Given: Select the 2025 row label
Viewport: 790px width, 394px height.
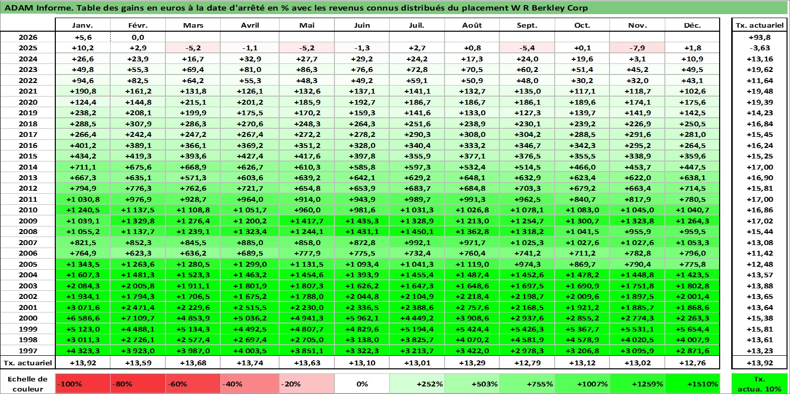Looking at the screenshot, I should tap(28, 48).
